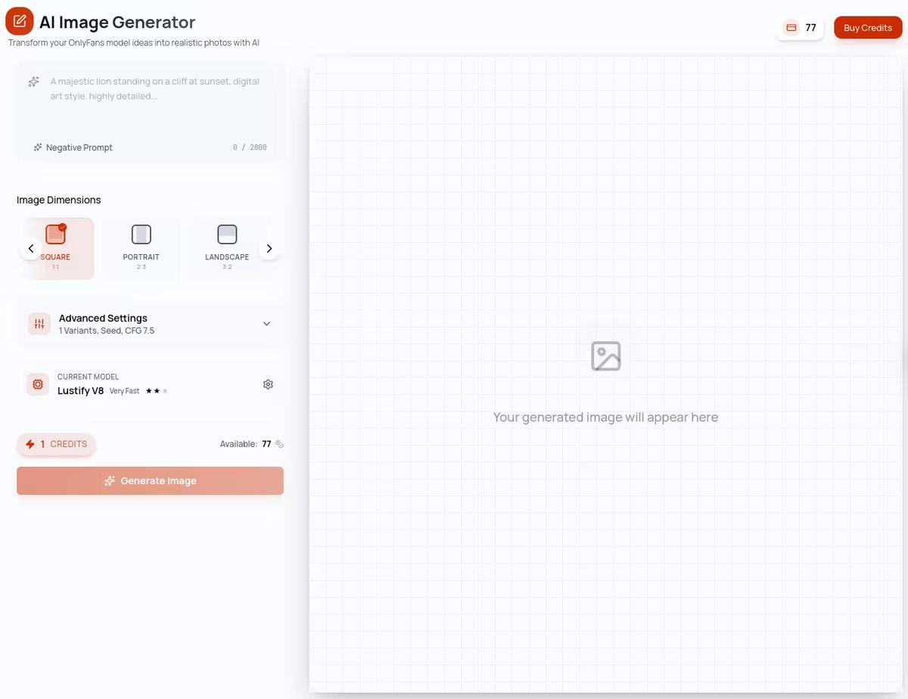Screen dimensions: 908x699
Task: Click the current model chip icon
Action: (38, 384)
